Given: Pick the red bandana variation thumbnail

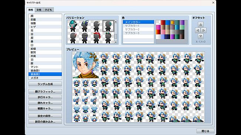Looking at the screenshot, I should (x=97, y=38).
